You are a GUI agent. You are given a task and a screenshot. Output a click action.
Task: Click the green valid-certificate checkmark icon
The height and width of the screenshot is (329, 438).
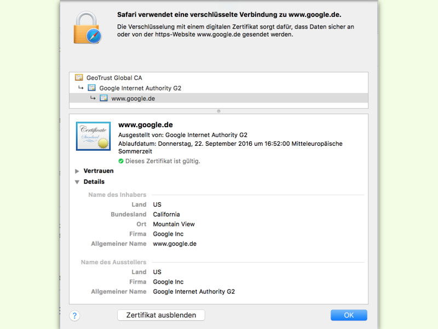[121, 161]
